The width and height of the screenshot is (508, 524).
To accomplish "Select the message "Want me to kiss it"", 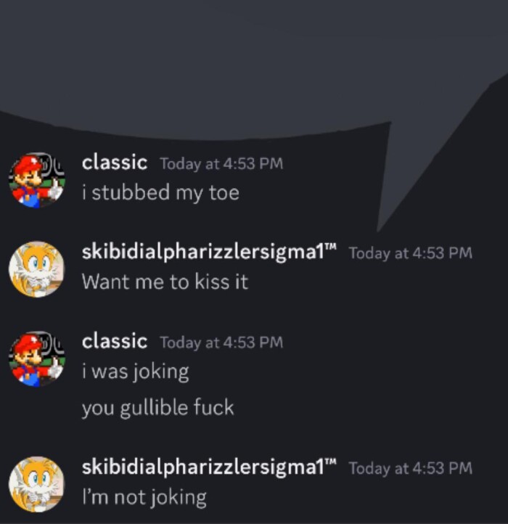I will pos(165,282).
